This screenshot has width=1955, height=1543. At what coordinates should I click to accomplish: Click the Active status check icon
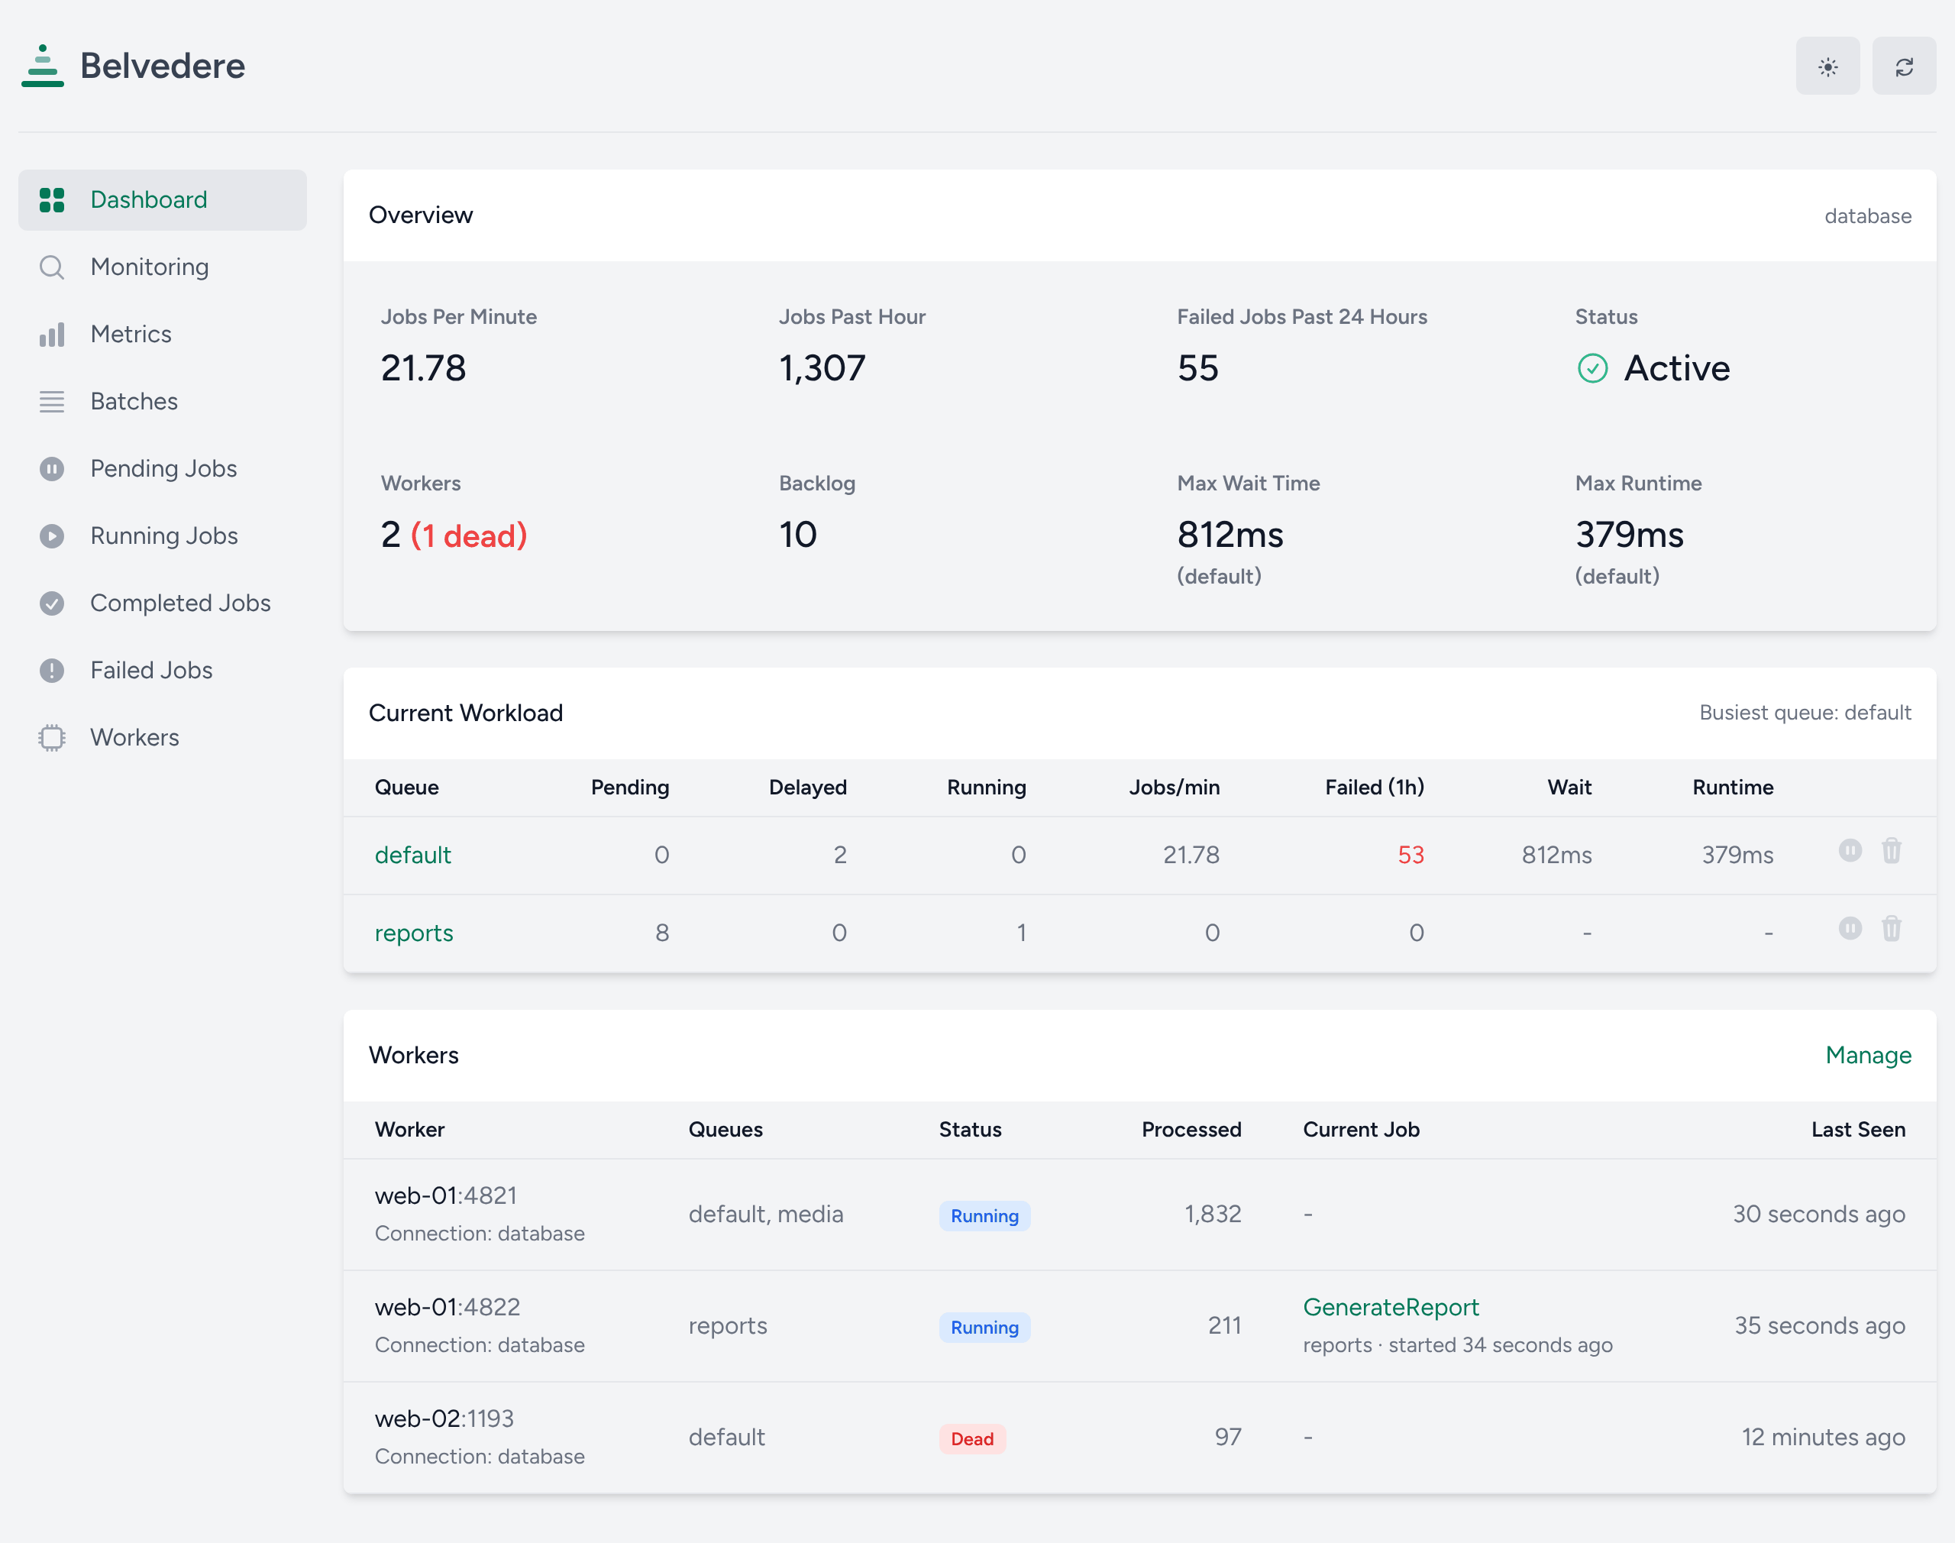[x=1592, y=369]
